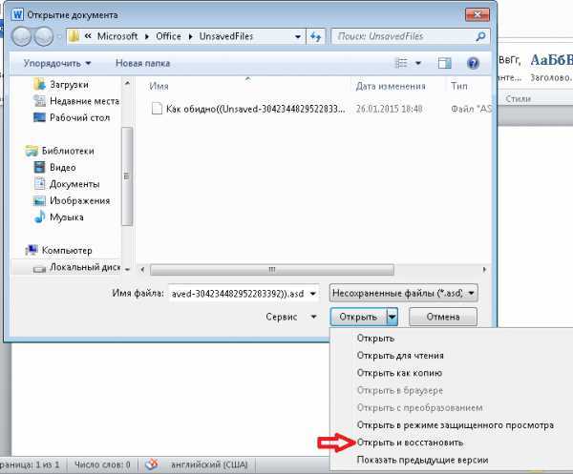Image resolution: width=573 pixels, height=474 pixels.
Task: Open the Сервис dropdown
Action: (x=290, y=317)
